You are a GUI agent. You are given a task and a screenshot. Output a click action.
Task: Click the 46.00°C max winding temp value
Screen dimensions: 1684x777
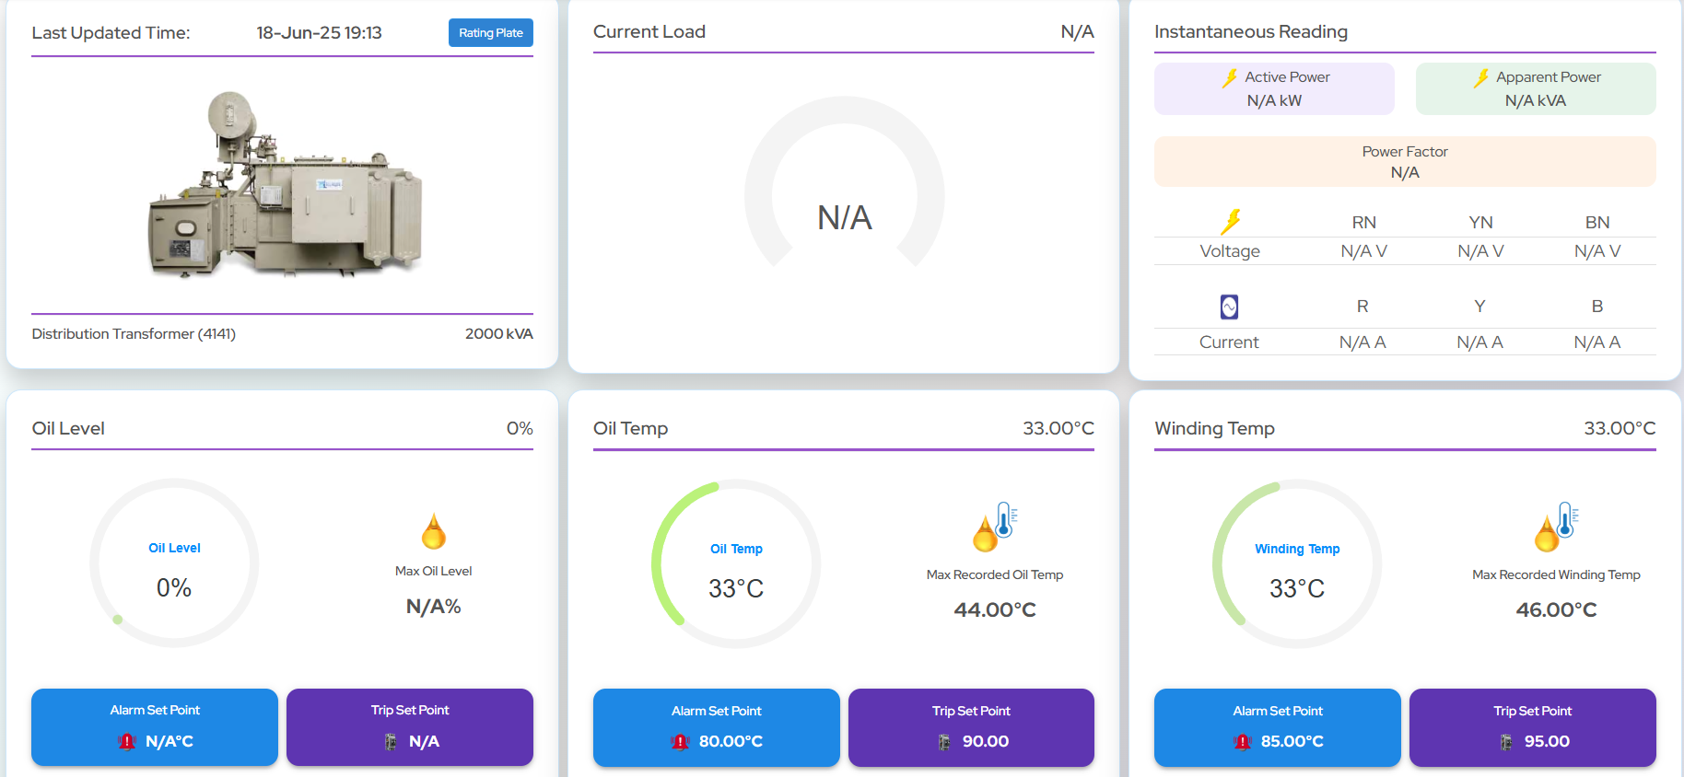(x=1557, y=609)
